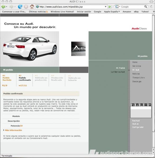Click the 17/11 date arrow under Pedido confirmado

(23, 85)
